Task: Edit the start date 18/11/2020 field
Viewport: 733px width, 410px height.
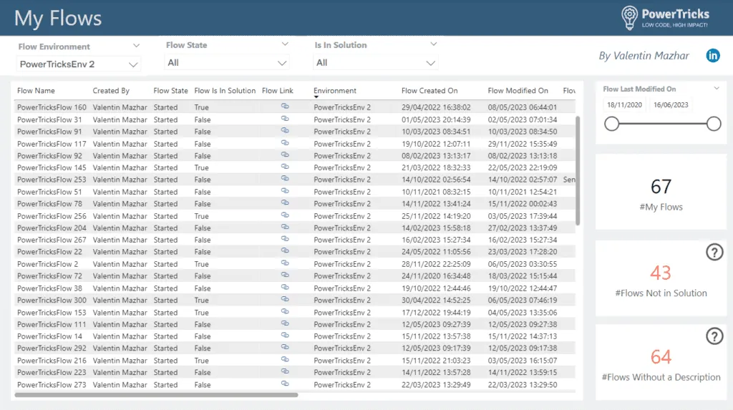Action: coord(624,105)
